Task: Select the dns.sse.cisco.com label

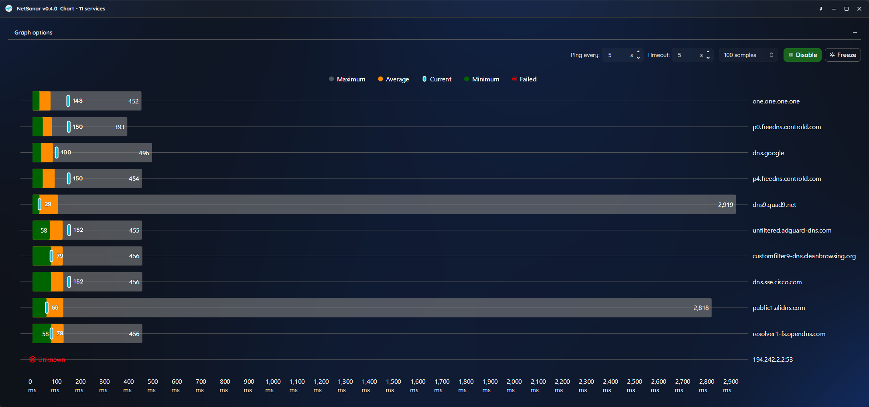Action: (777, 282)
